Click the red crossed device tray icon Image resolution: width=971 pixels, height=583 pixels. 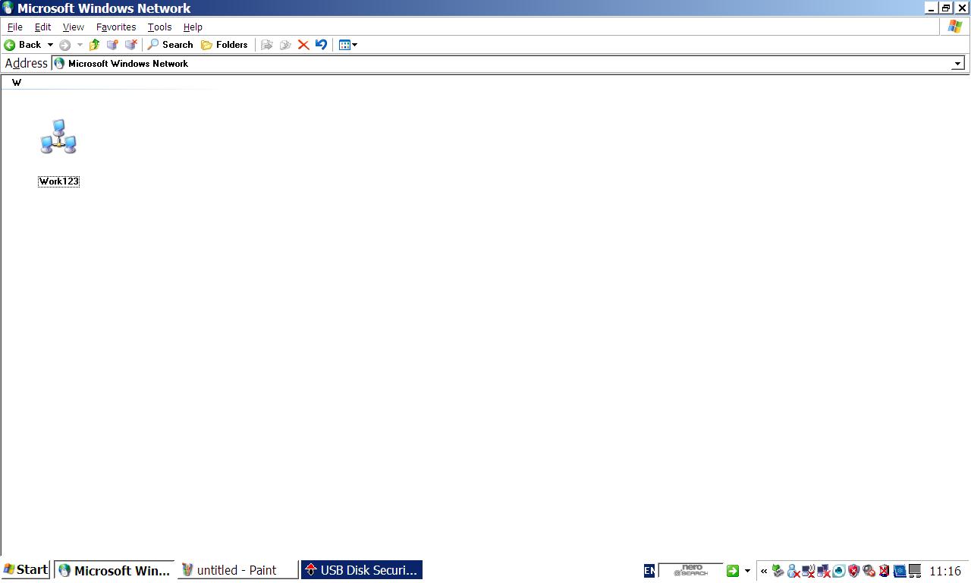tap(885, 571)
